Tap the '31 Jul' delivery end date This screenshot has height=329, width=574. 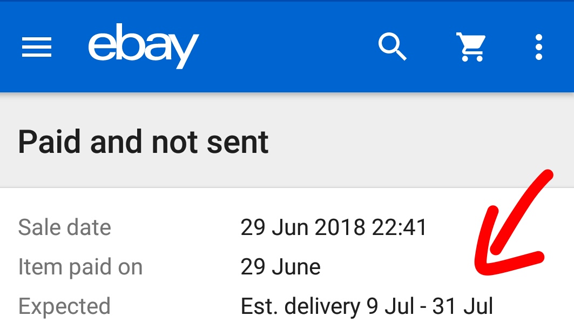(463, 306)
